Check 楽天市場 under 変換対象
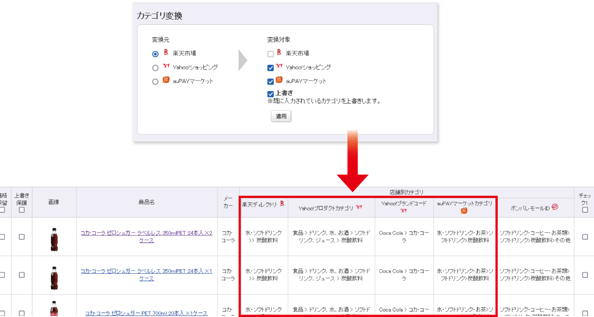 [x=270, y=54]
